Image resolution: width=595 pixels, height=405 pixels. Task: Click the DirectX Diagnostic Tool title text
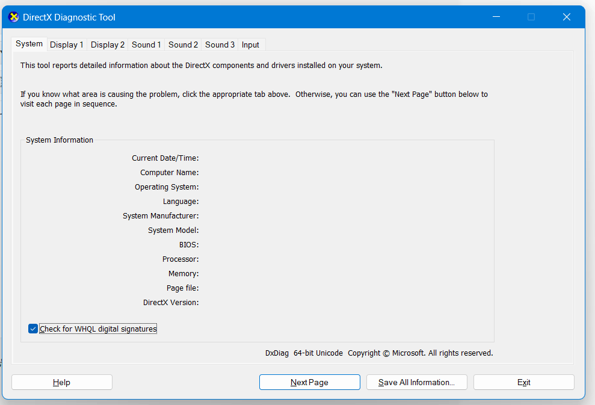[x=69, y=17]
